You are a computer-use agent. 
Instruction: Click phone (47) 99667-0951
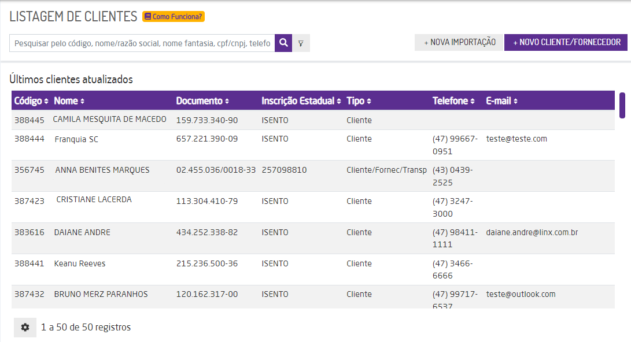point(455,145)
